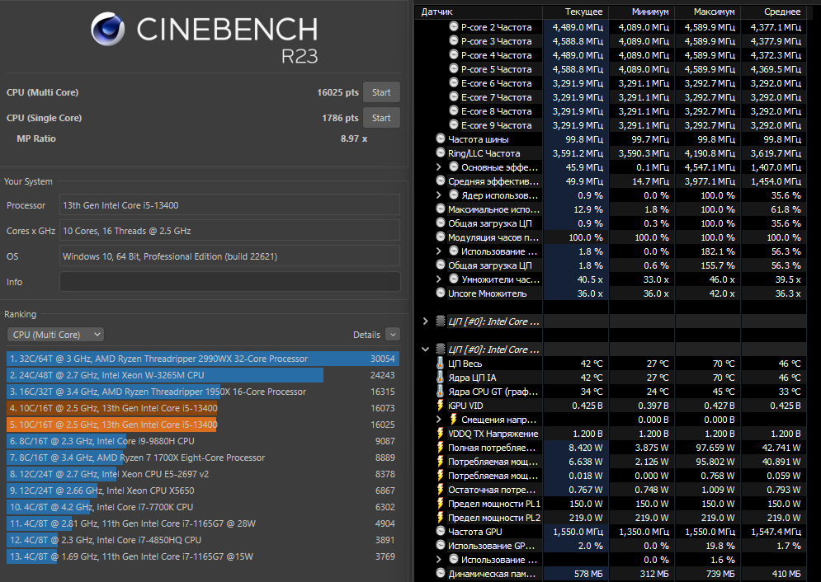Expand the Умножители час... sensor group
The height and width of the screenshot is (582, 821).
[x=439, y=279]
